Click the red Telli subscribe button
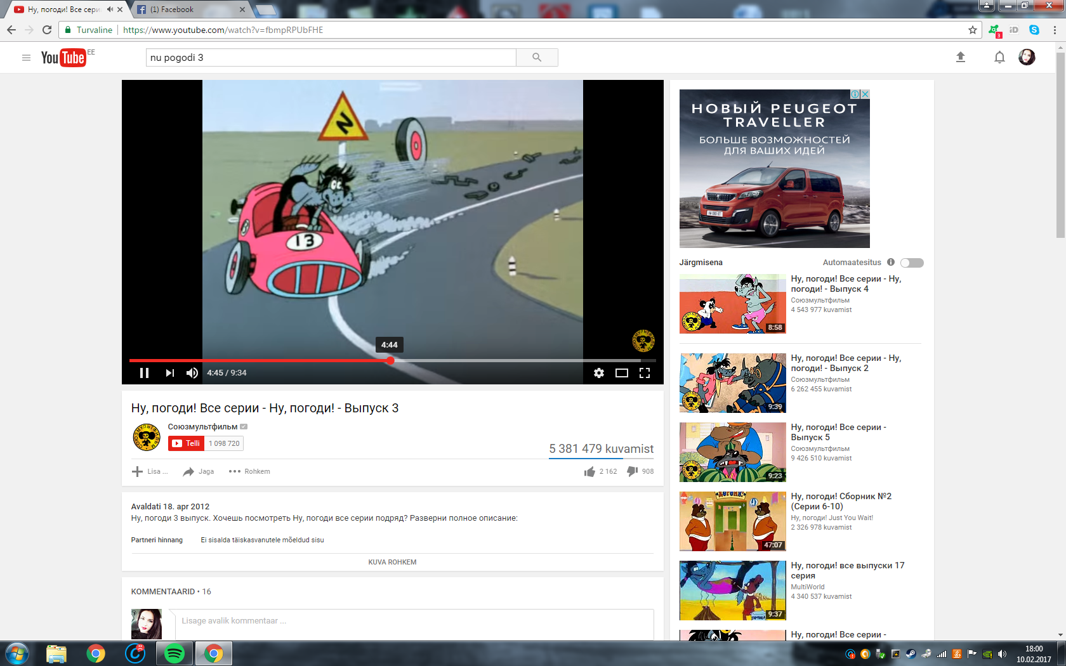 [186, 443]
